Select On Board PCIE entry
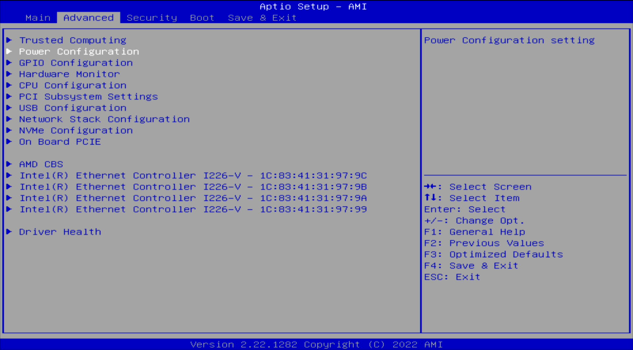 pyautogui.click(x=60, y=142)
